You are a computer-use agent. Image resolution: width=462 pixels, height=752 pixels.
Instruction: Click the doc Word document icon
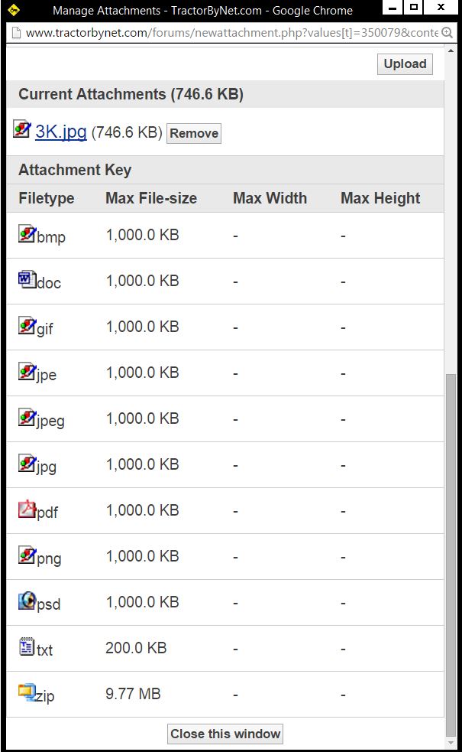27,280
